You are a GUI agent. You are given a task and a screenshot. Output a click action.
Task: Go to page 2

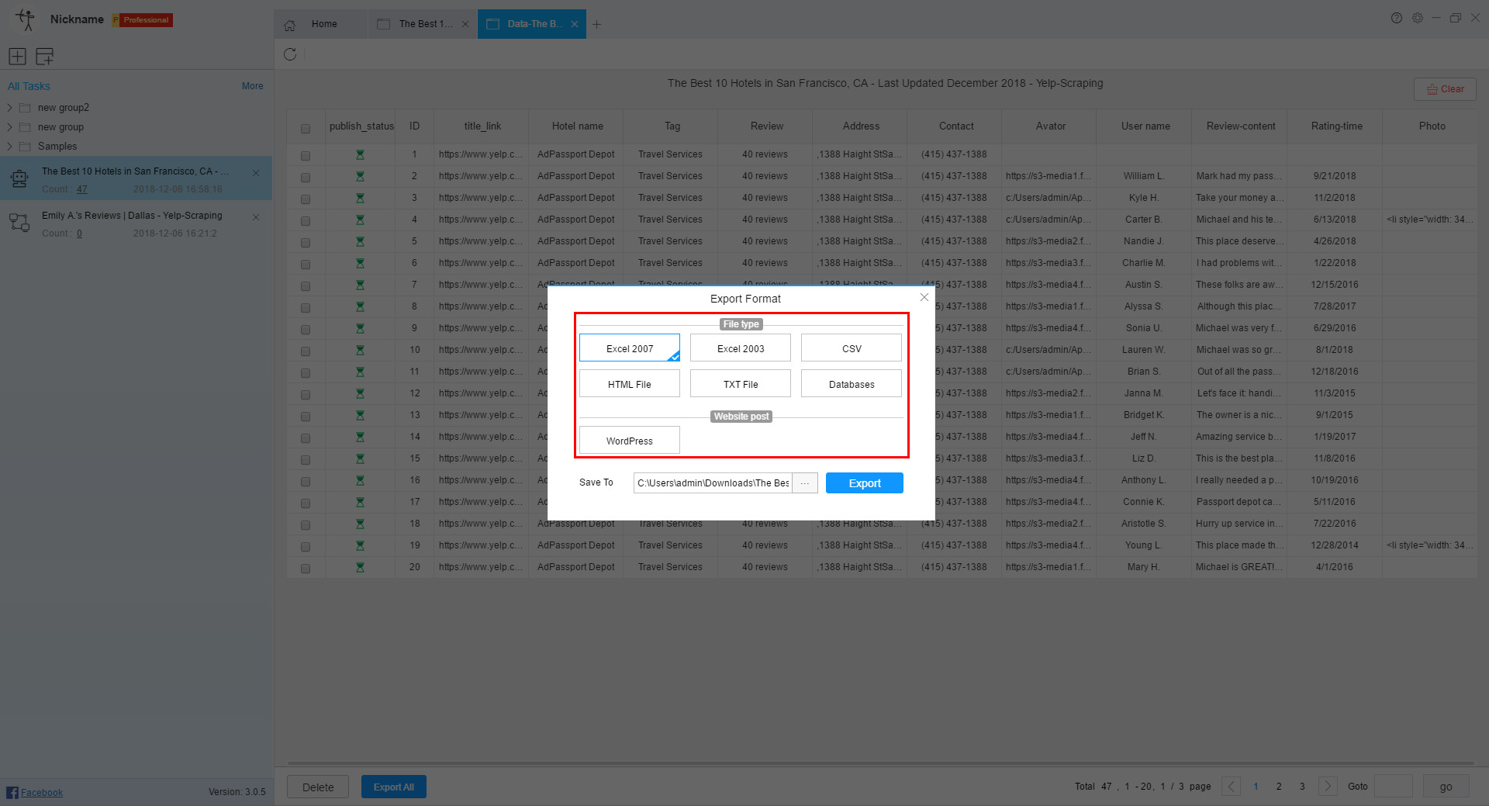tap(1279, 786)
